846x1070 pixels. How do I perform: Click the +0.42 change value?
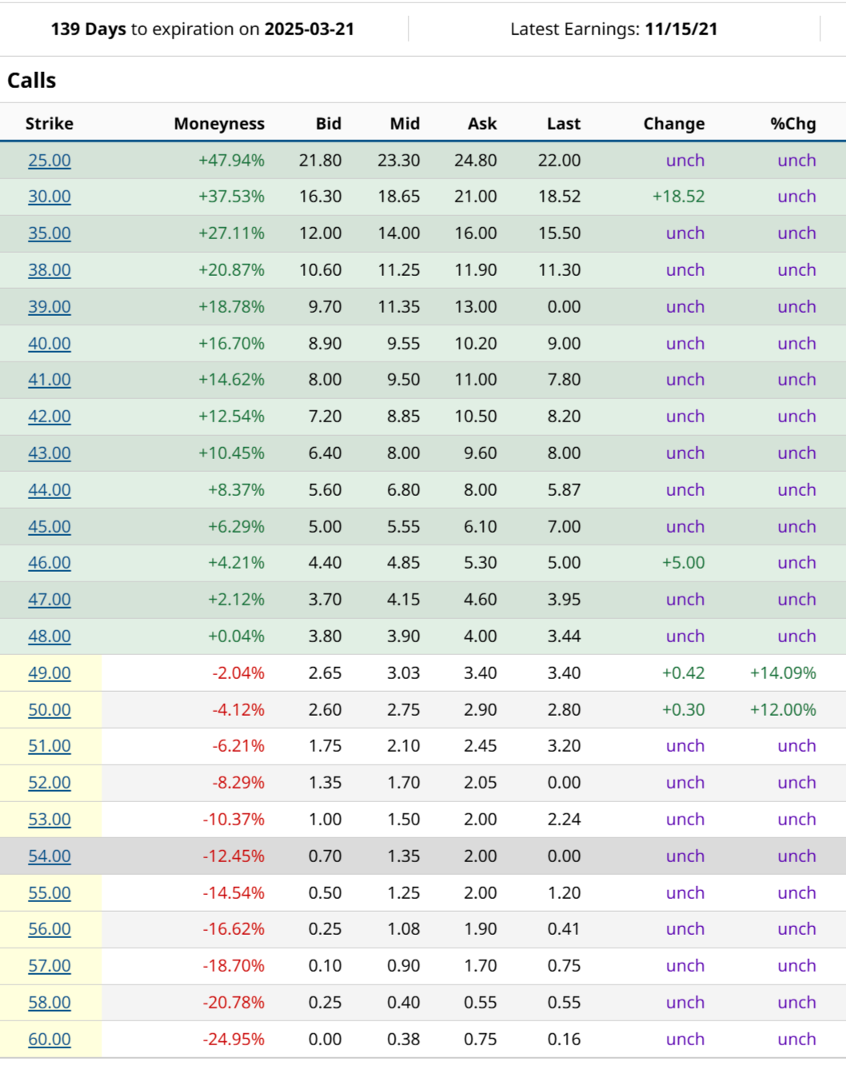(x=683, y=673)
